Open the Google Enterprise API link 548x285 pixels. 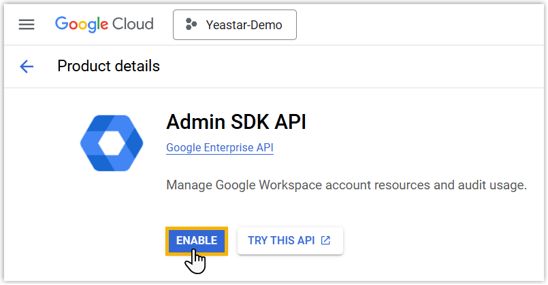coord(220,147)
